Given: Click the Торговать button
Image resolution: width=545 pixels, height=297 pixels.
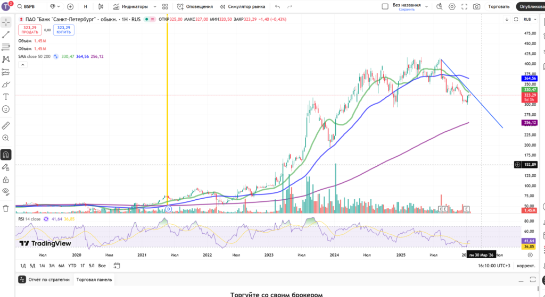Looking at the screenshot, I should pyautogui.click(x=499, y=6).
